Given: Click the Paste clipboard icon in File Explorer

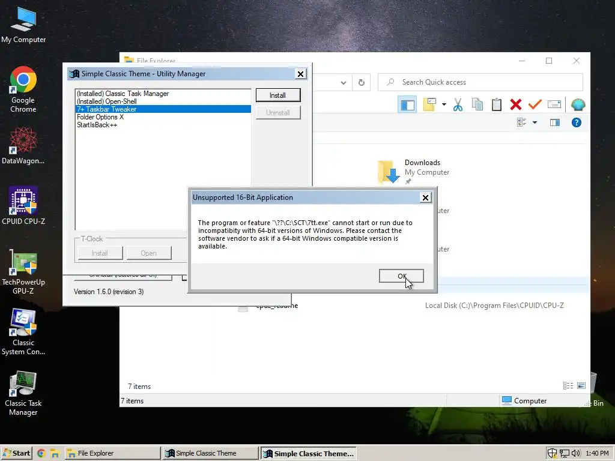Looking at the screenshot, I should (x=497, y=104).
